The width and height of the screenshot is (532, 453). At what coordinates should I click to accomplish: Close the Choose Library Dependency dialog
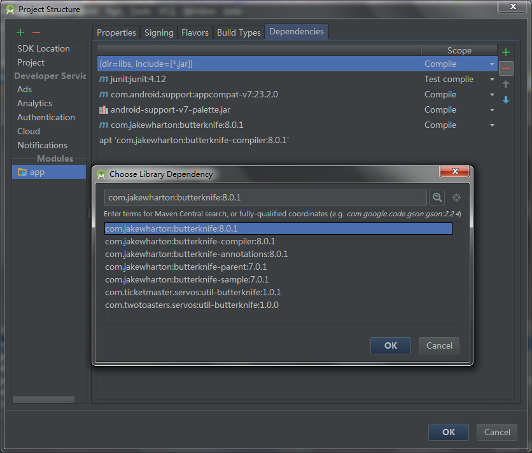click(x=454, y=171)
